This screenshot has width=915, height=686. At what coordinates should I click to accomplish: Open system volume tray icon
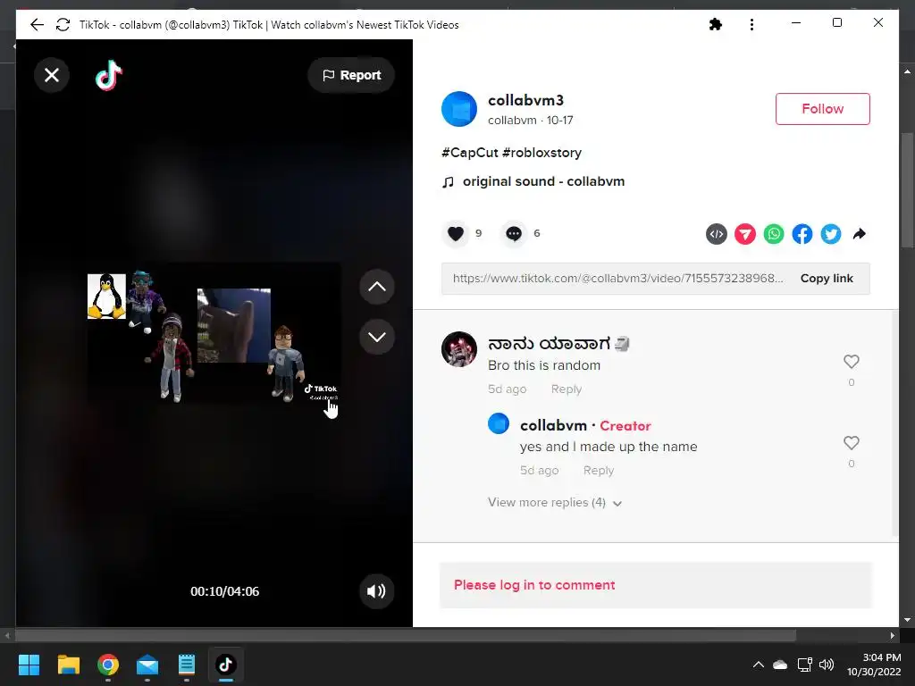(x=827, y=665)
